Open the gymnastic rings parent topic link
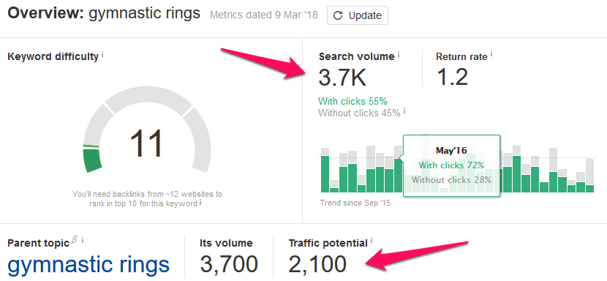The width and height of the screenshot is (607, 281). coord(88,264)
